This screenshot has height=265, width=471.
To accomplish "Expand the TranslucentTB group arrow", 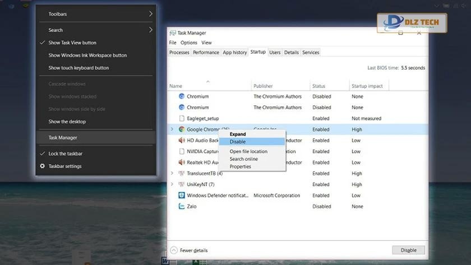I will pos(172,173).
